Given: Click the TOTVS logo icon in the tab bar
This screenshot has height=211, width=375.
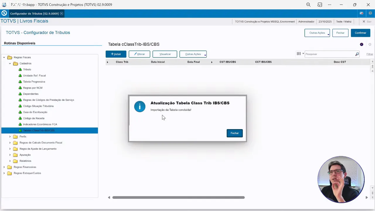Looking at the screenshot, I should click(4, 13).
